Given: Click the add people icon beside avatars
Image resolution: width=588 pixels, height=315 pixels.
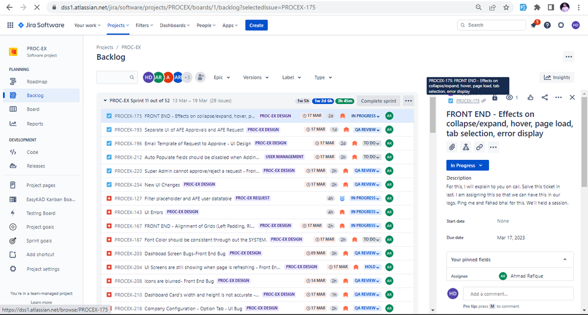Looking at the screenshot, I should pos(201,77).
